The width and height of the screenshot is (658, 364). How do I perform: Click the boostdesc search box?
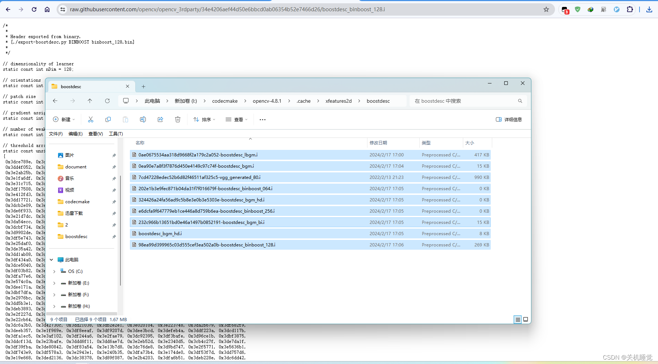[x=468, y=101]
